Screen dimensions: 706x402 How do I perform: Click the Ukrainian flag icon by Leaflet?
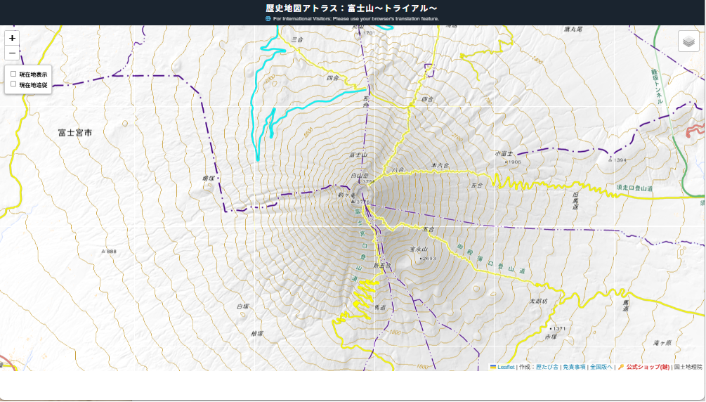pyautogui.click(x=493, y=367)
